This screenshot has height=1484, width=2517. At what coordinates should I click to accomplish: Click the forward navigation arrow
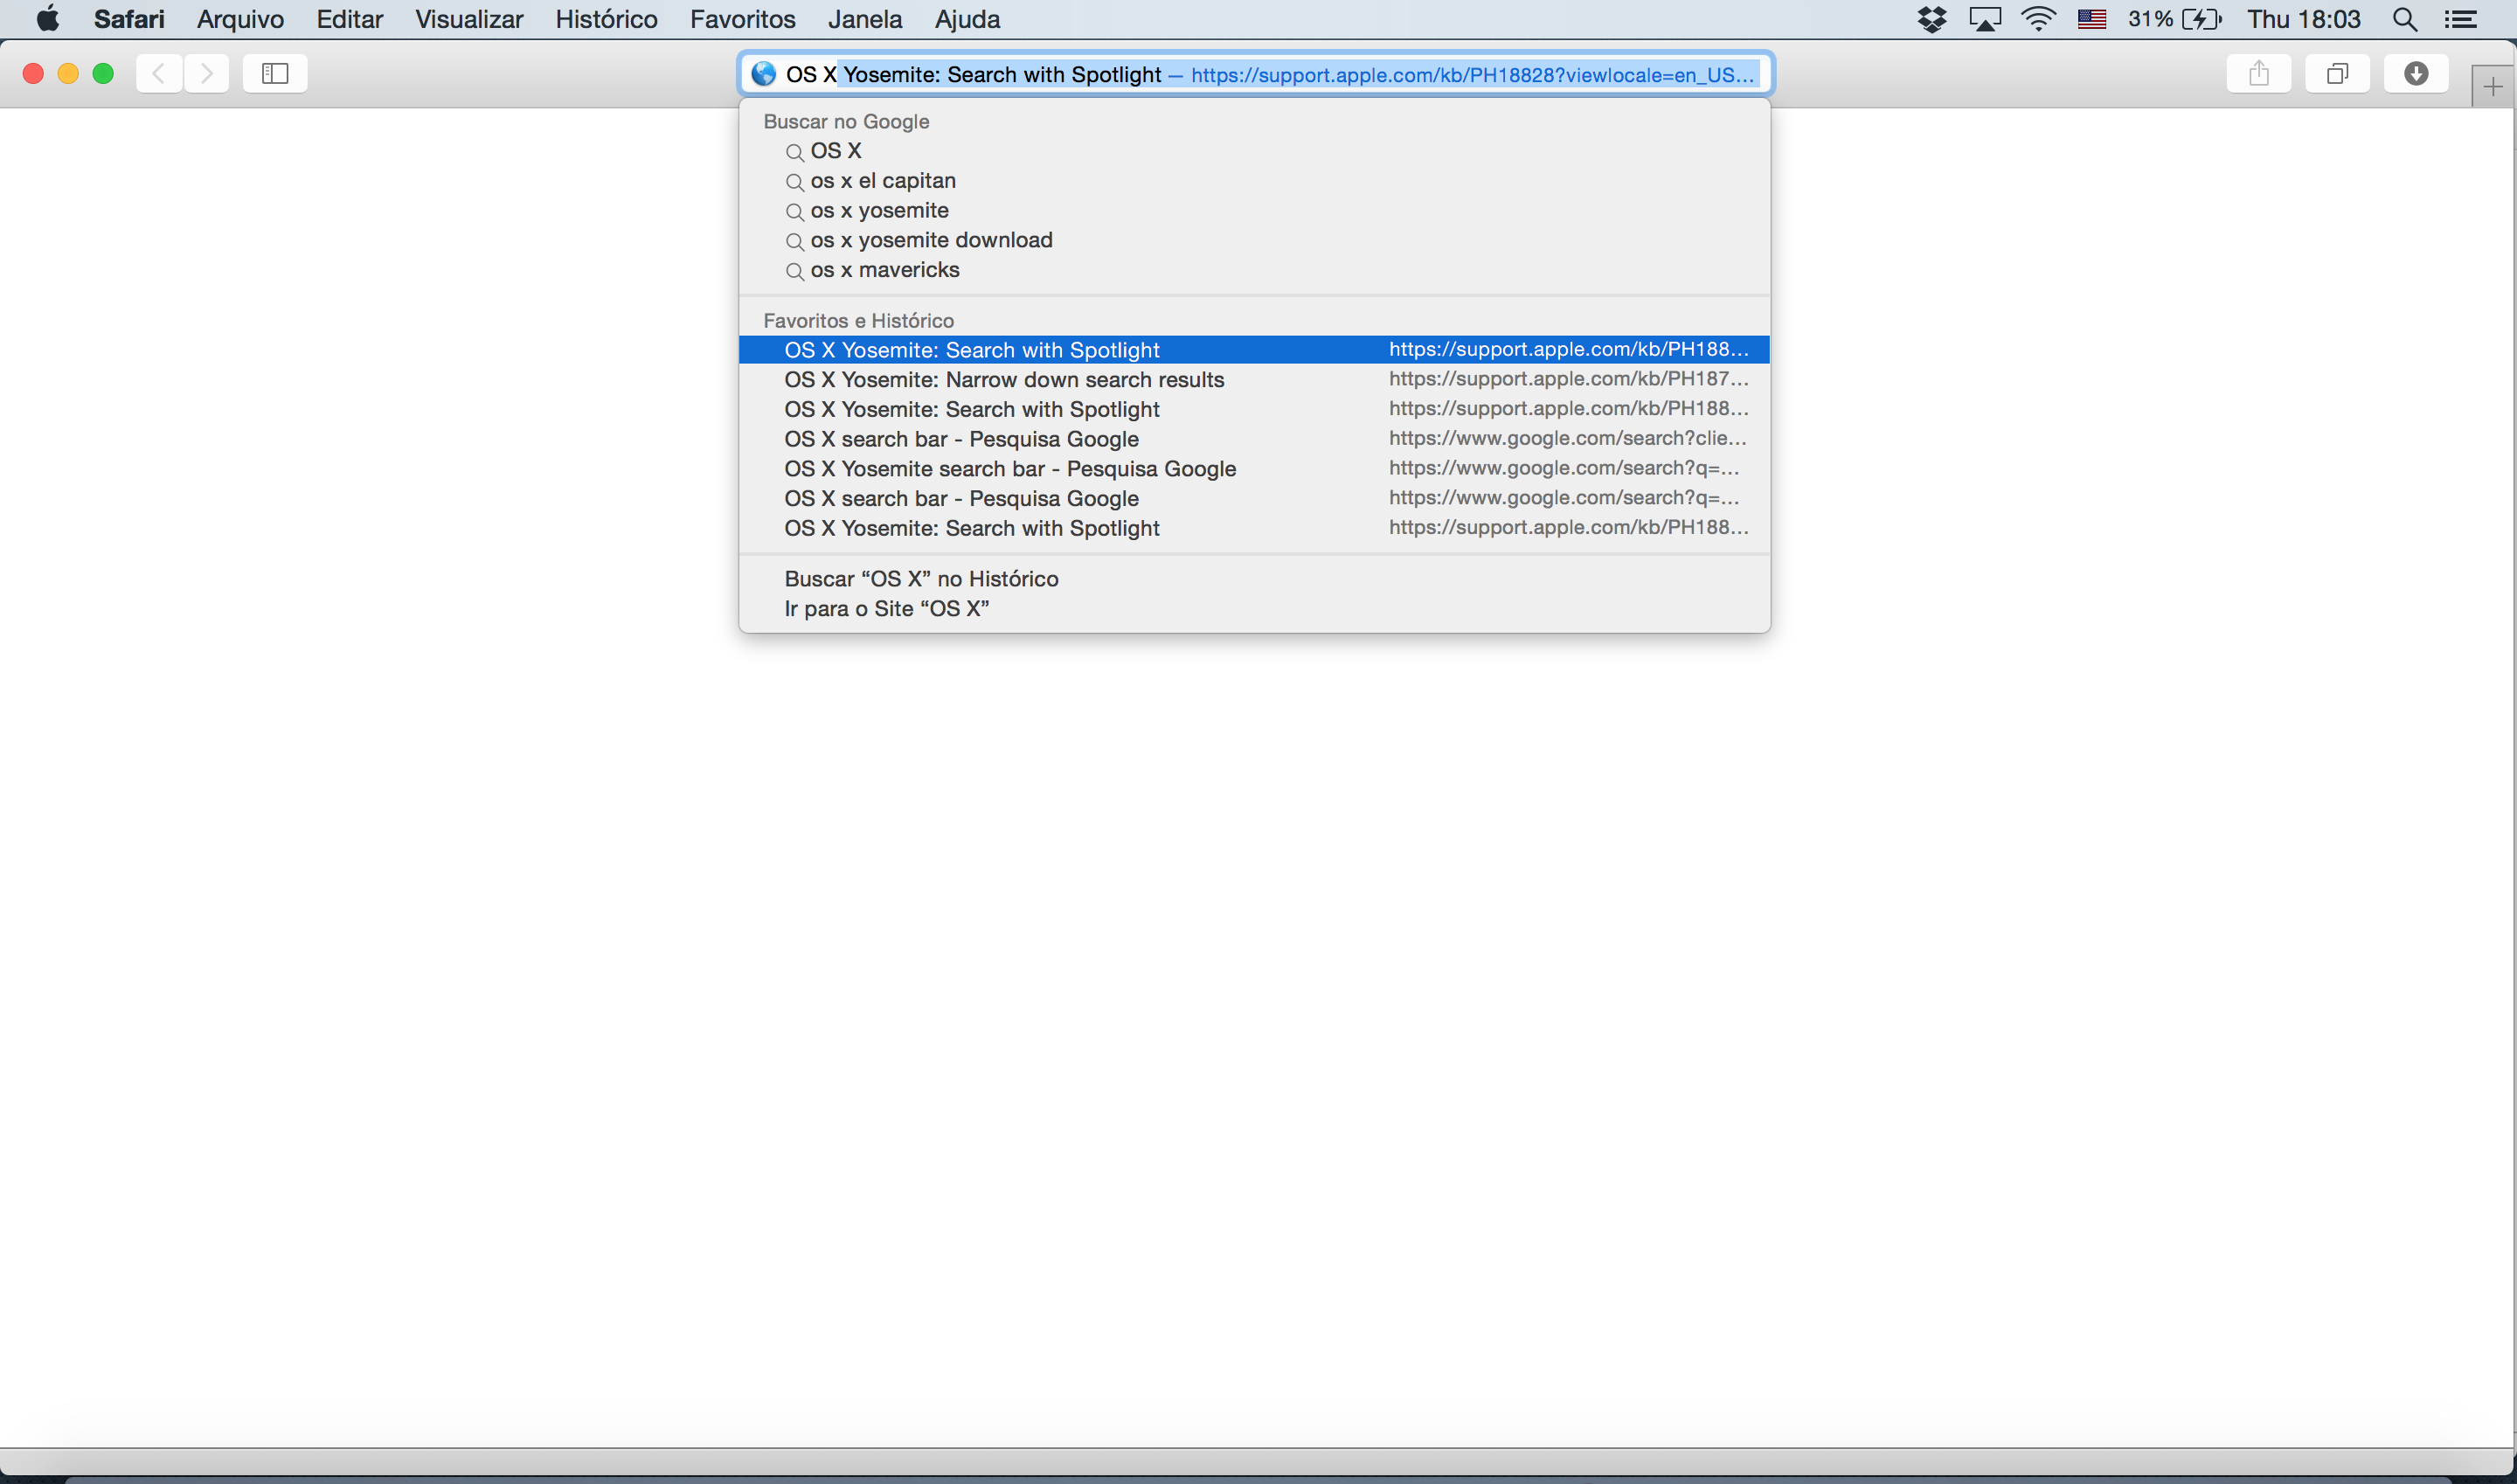pos(205,73)
